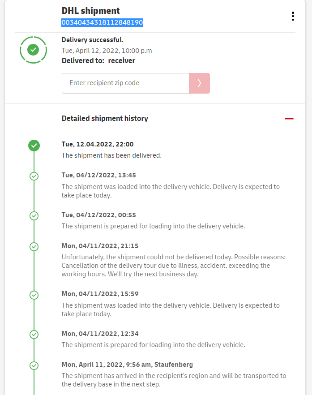The width and height of the screenshot is (312, 395).
Task: Click the DHL shipment title
Action: pos(91,11)
